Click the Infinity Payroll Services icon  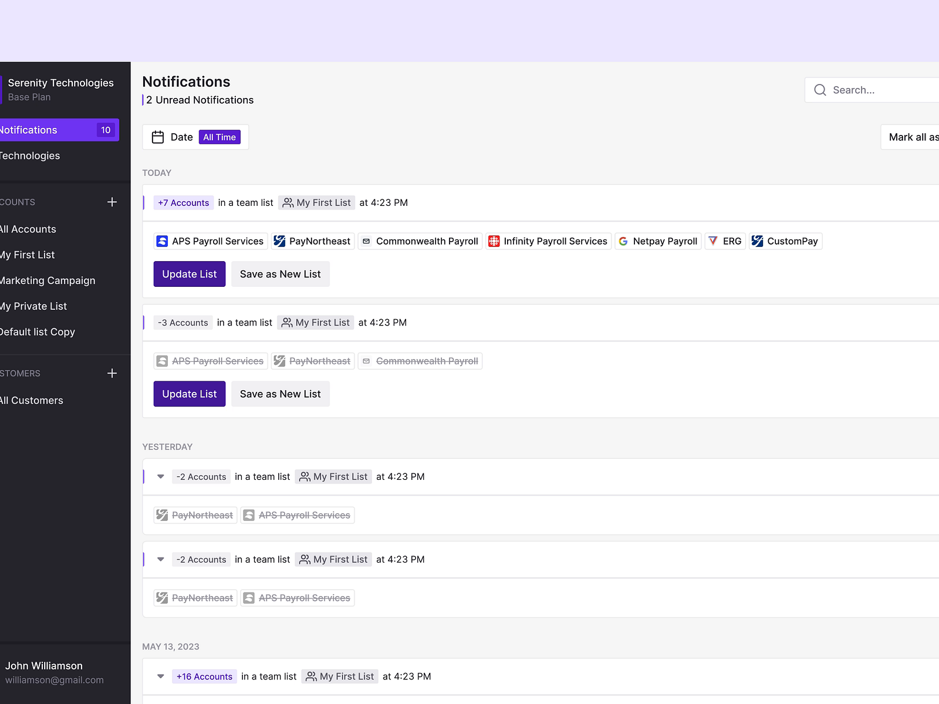[494, 241]
